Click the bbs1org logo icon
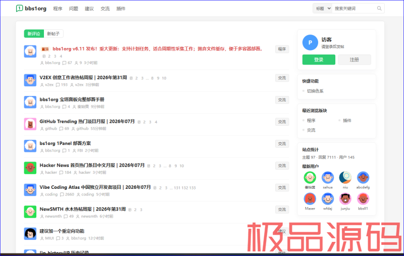404x256 pixels. click(x=19, y=8)
